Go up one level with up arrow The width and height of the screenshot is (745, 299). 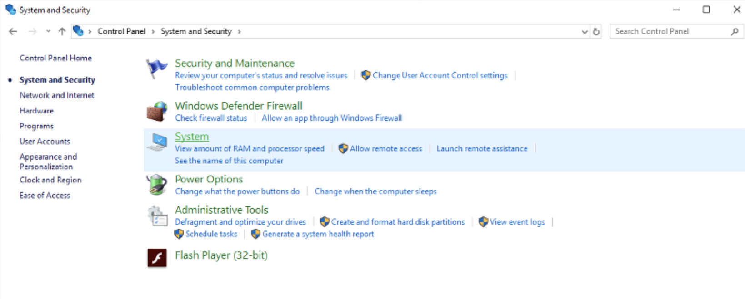tap(62, 31)
